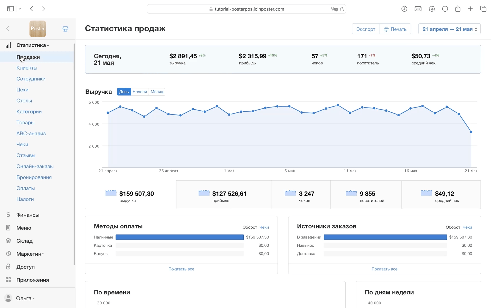Viewport: 493px width, 308px height.
Task: Open the Маркетинг section with the pie chart icon
Action: (30, 254)
